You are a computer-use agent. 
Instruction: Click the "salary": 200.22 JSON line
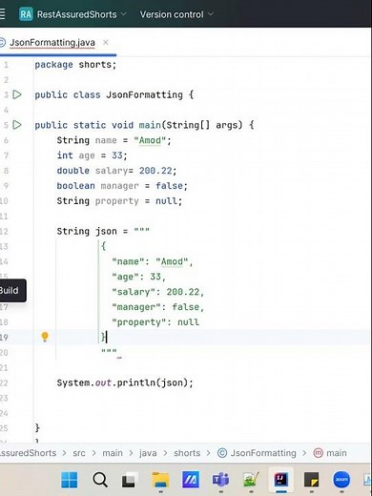pyautogui.click(x=157, y=292)
